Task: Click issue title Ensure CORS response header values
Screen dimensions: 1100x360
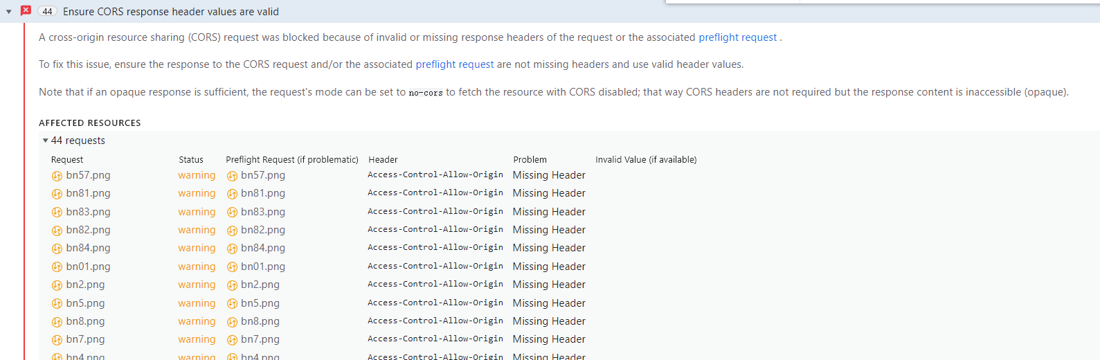Action: point(170,12)
